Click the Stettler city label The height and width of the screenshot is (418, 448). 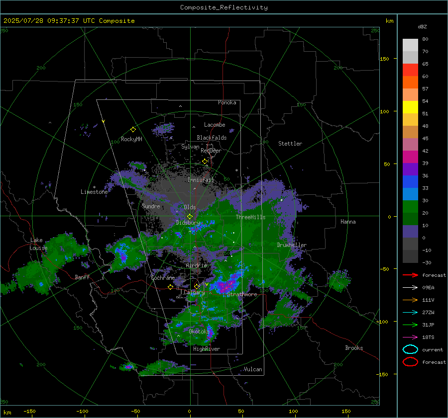click(x=290, y=144)
